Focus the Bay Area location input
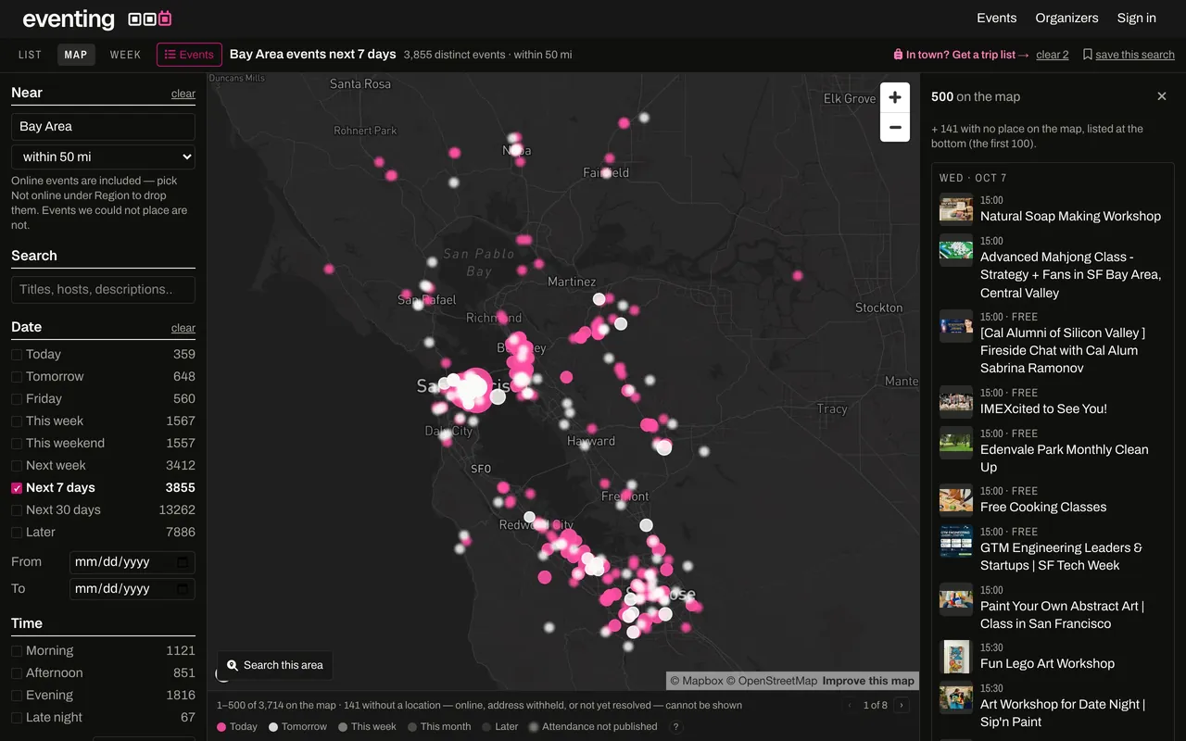1186x741 pixels. [103, 126]
